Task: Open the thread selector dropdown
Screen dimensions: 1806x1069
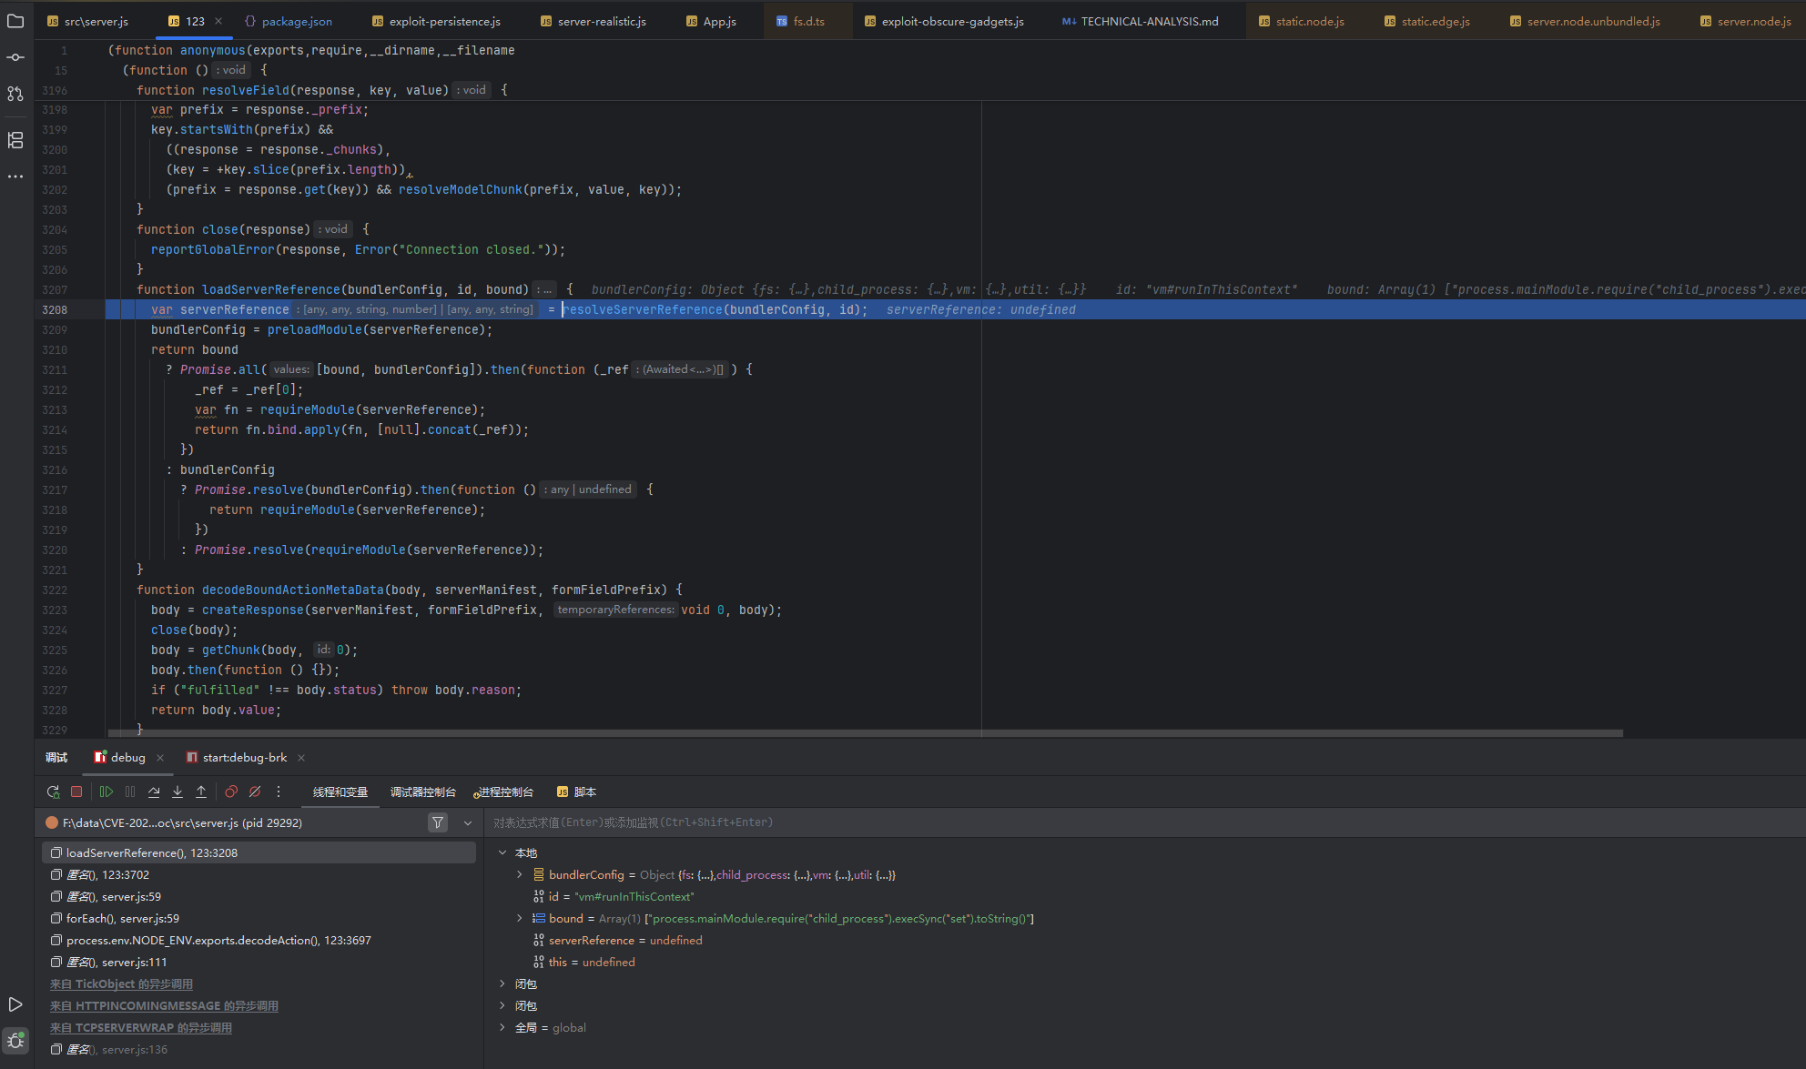Action: click(x=468, y=822)
